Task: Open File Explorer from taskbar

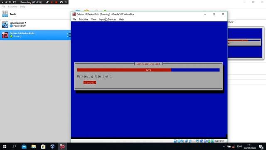Action: tap(34, 146)
